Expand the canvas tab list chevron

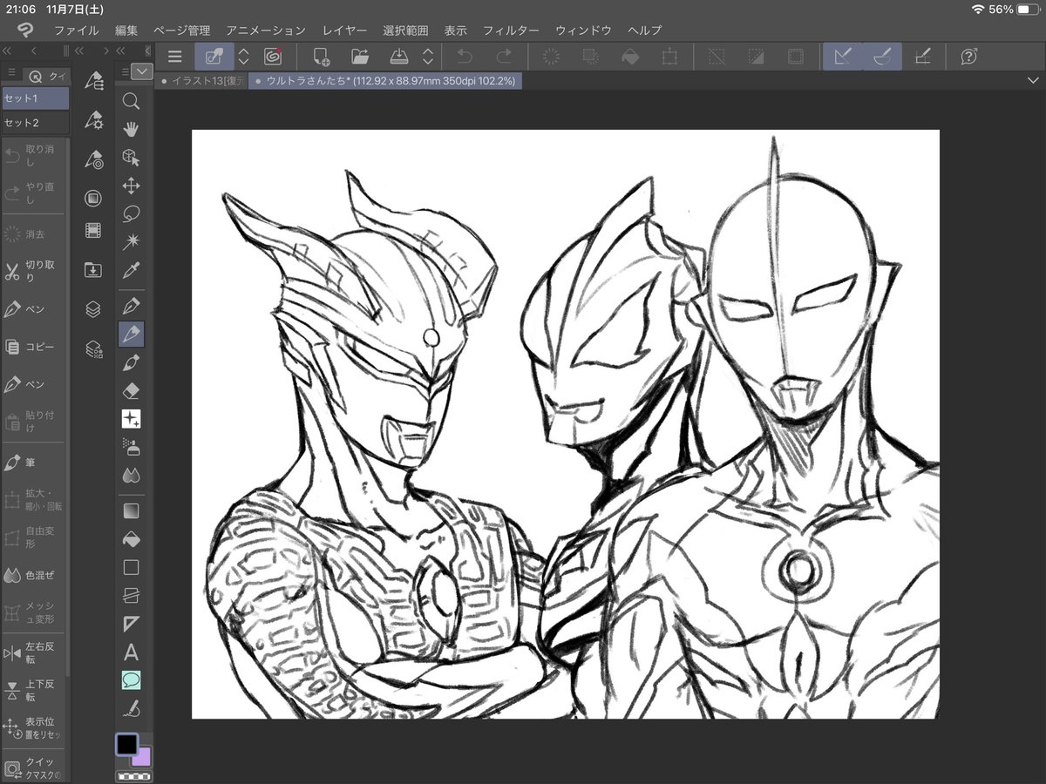coord(1033,80)
